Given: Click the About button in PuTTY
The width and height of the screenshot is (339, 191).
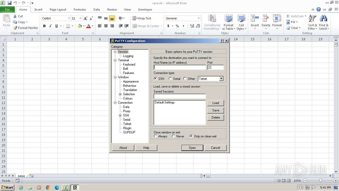Looking at the screenshot, I should coord(123,148).
